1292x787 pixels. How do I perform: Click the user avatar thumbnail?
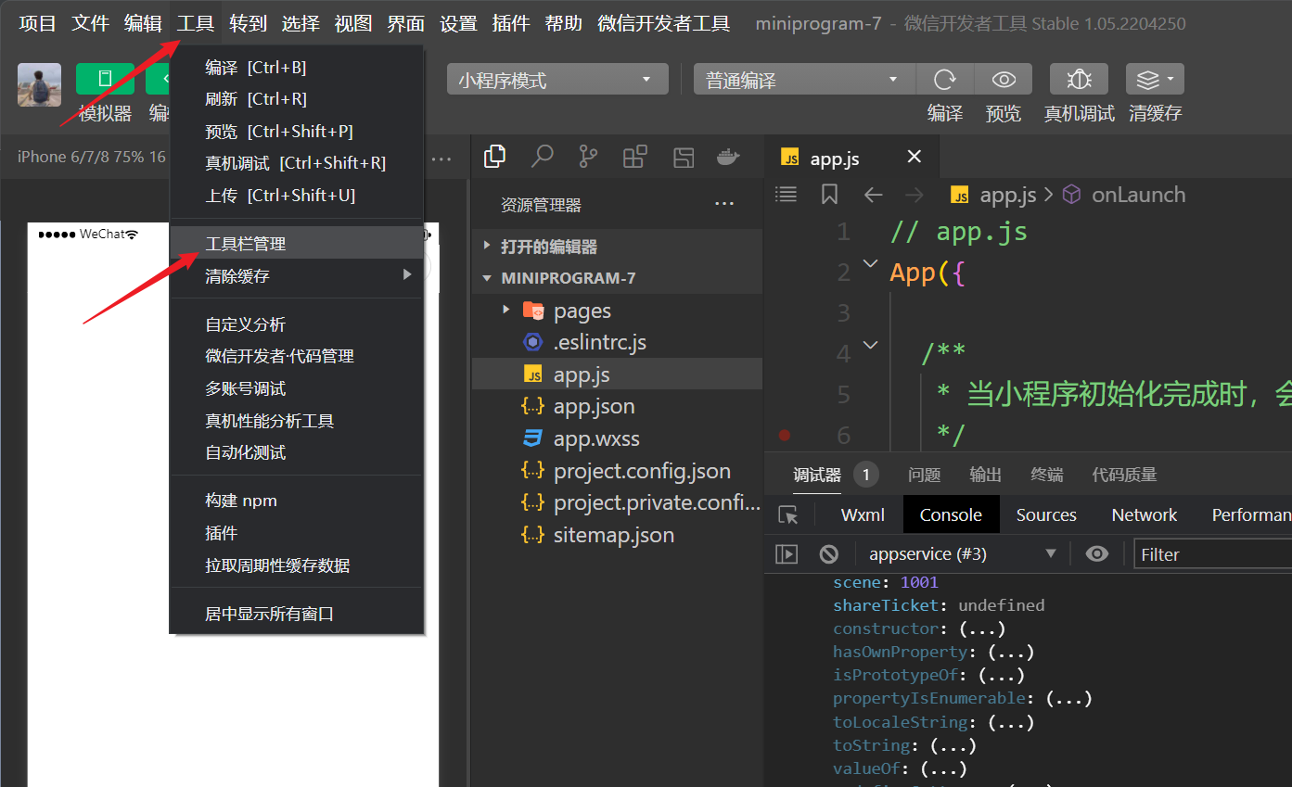coord(39,84)
